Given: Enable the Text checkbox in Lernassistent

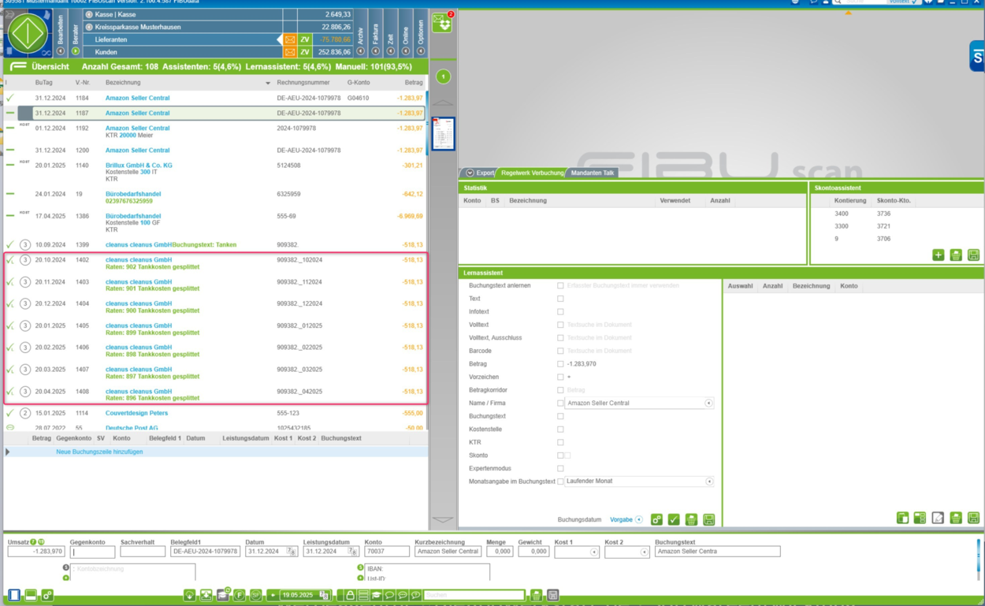Looking at the screenshot, I should pyautogui.click(x=560, y=299).
